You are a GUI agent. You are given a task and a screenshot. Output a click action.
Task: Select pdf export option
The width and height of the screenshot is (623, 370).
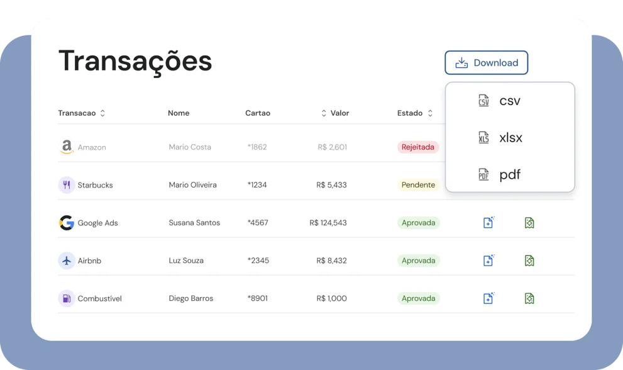click(x=509, y=175)
